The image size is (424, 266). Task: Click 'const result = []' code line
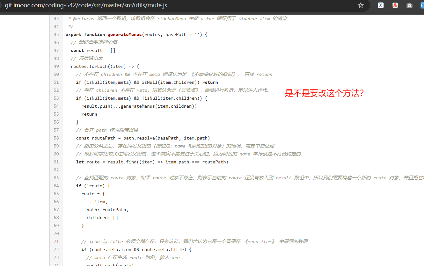[93, 50]
